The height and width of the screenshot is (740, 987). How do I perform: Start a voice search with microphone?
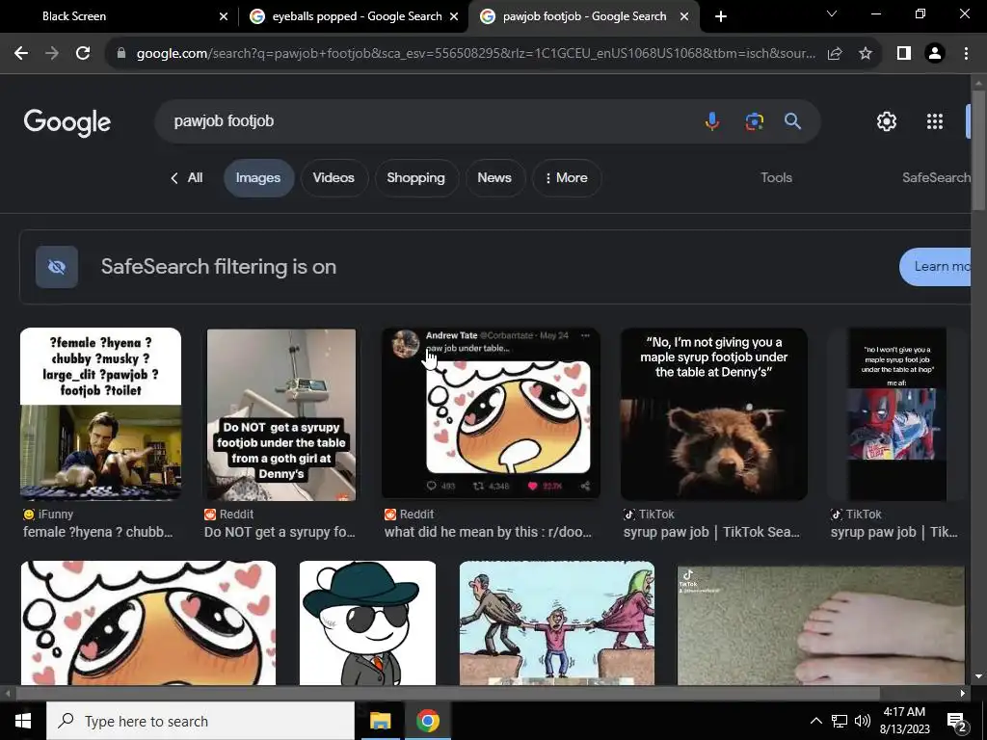pyautogui.click(x=712, y=120)
